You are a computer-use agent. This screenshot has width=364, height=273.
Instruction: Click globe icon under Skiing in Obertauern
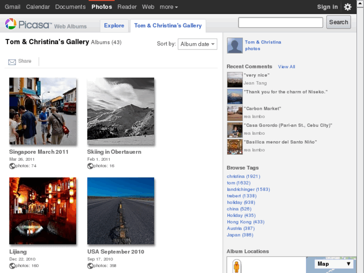90,166
